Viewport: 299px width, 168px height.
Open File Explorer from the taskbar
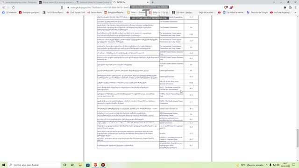pyautogui.click(x=80, y=165)
